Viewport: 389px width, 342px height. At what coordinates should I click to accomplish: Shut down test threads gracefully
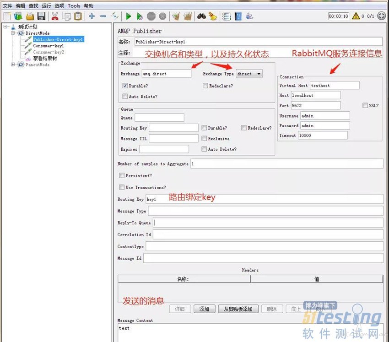coord(162,16)
